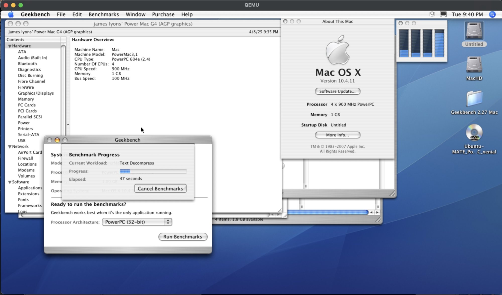Select Extensions under Software

coord(29,194)
